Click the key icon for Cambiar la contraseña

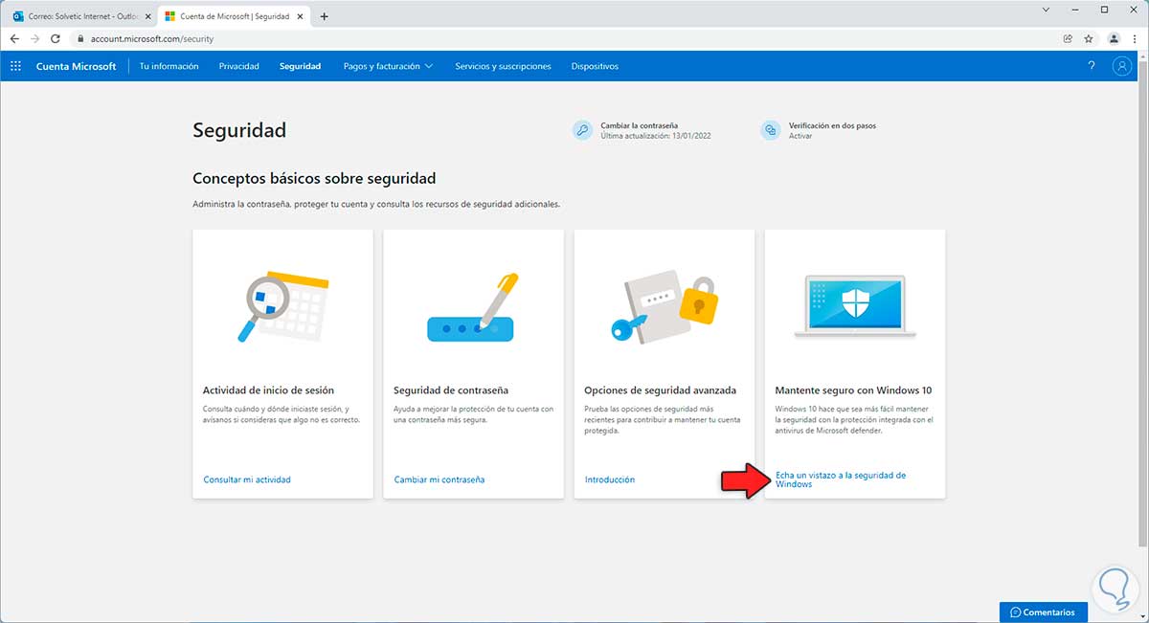582,130
